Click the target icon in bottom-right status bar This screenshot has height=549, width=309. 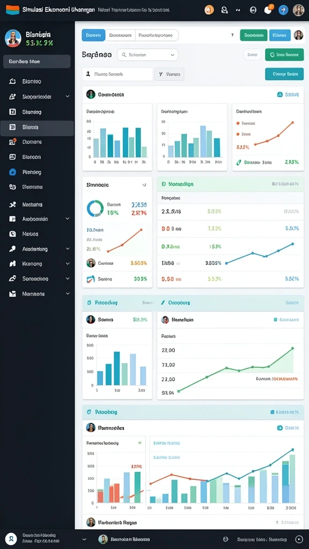pyautogui.click(x=299, y=539)
